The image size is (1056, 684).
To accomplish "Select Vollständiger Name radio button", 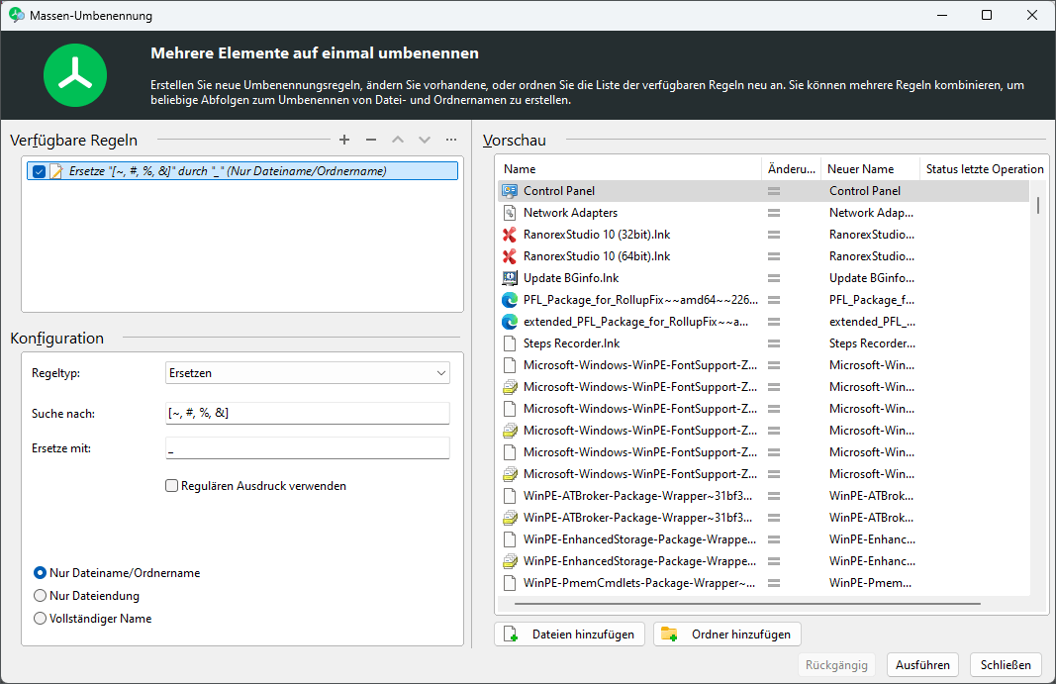I will pyautogui.click(x=40, y=619).
